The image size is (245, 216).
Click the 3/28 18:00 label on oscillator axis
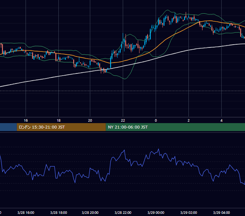59,212
